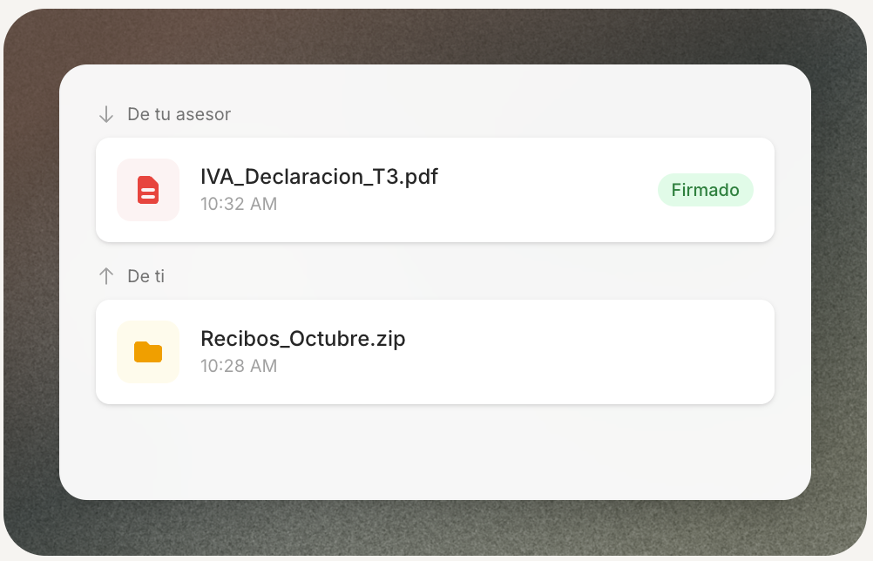Select the "De ti" section heading

[x=145, y=276]
